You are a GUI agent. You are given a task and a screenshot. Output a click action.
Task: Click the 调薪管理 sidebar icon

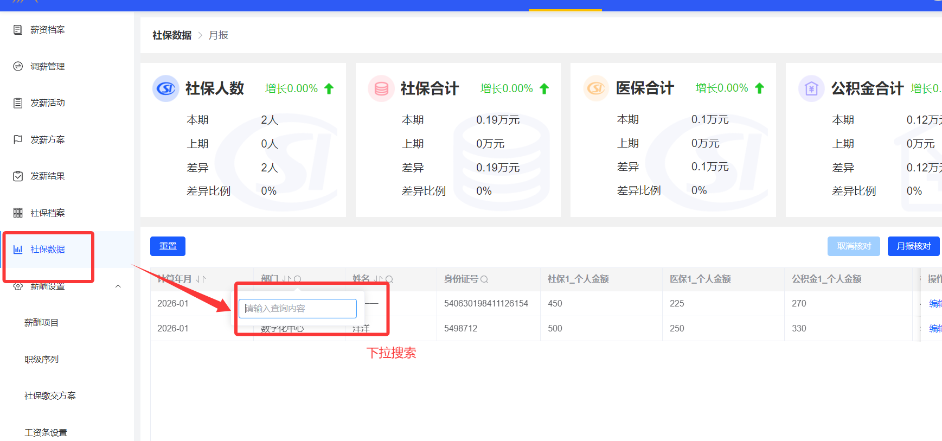tap(18, 66)
